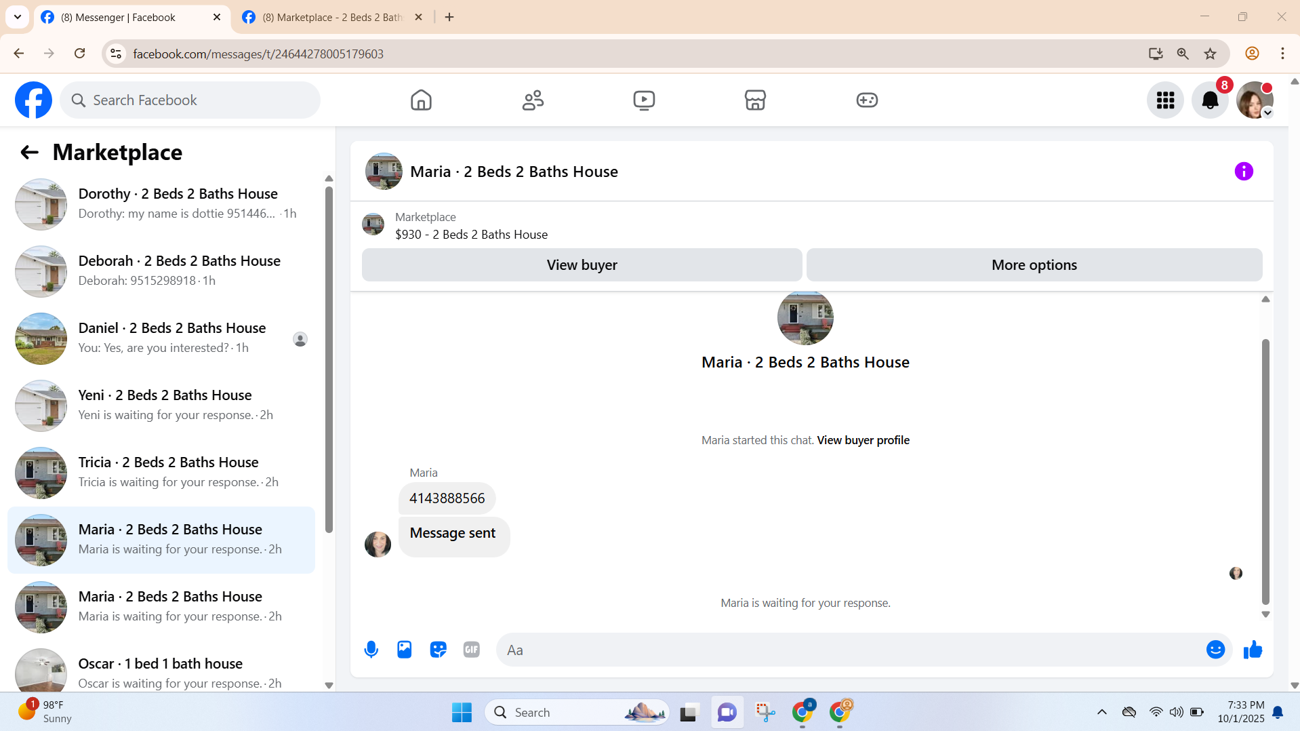Install app icon in address bar
The image size is (1300, 731).
(1156, 54)
